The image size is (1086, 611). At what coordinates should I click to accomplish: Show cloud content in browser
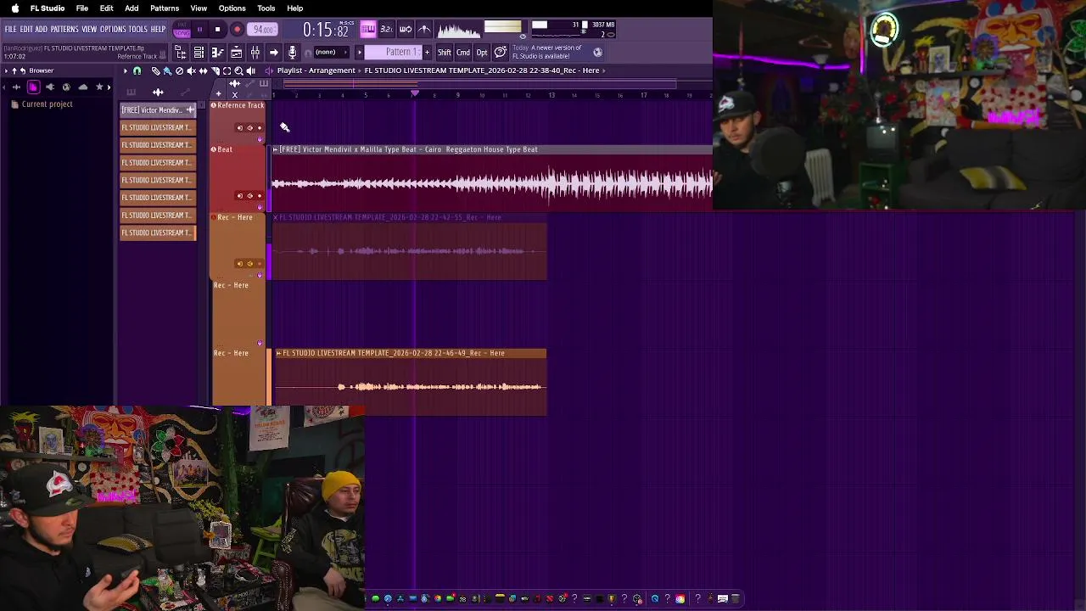click(x=82, y=87)
